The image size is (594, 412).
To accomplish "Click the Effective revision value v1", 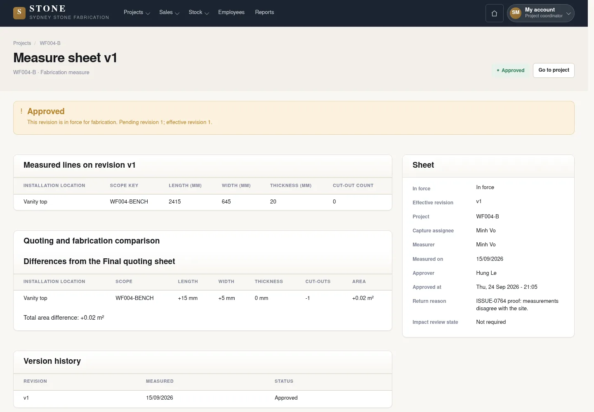I will pos(479,201).
